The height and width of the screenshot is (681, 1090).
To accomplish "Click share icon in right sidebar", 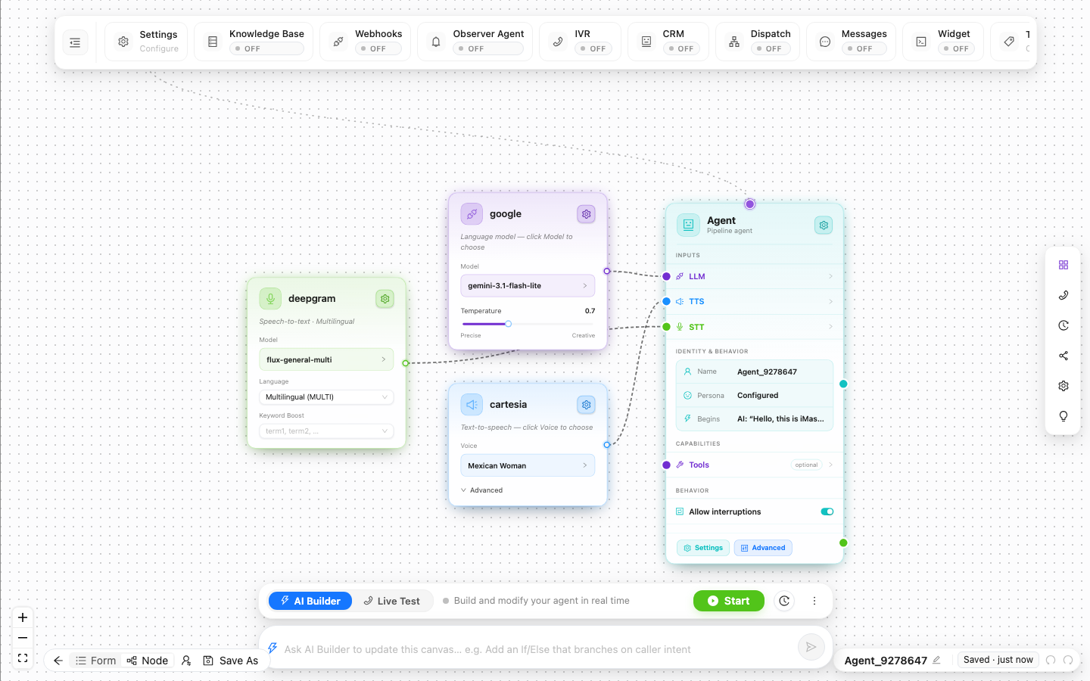I will point(1064,356).
